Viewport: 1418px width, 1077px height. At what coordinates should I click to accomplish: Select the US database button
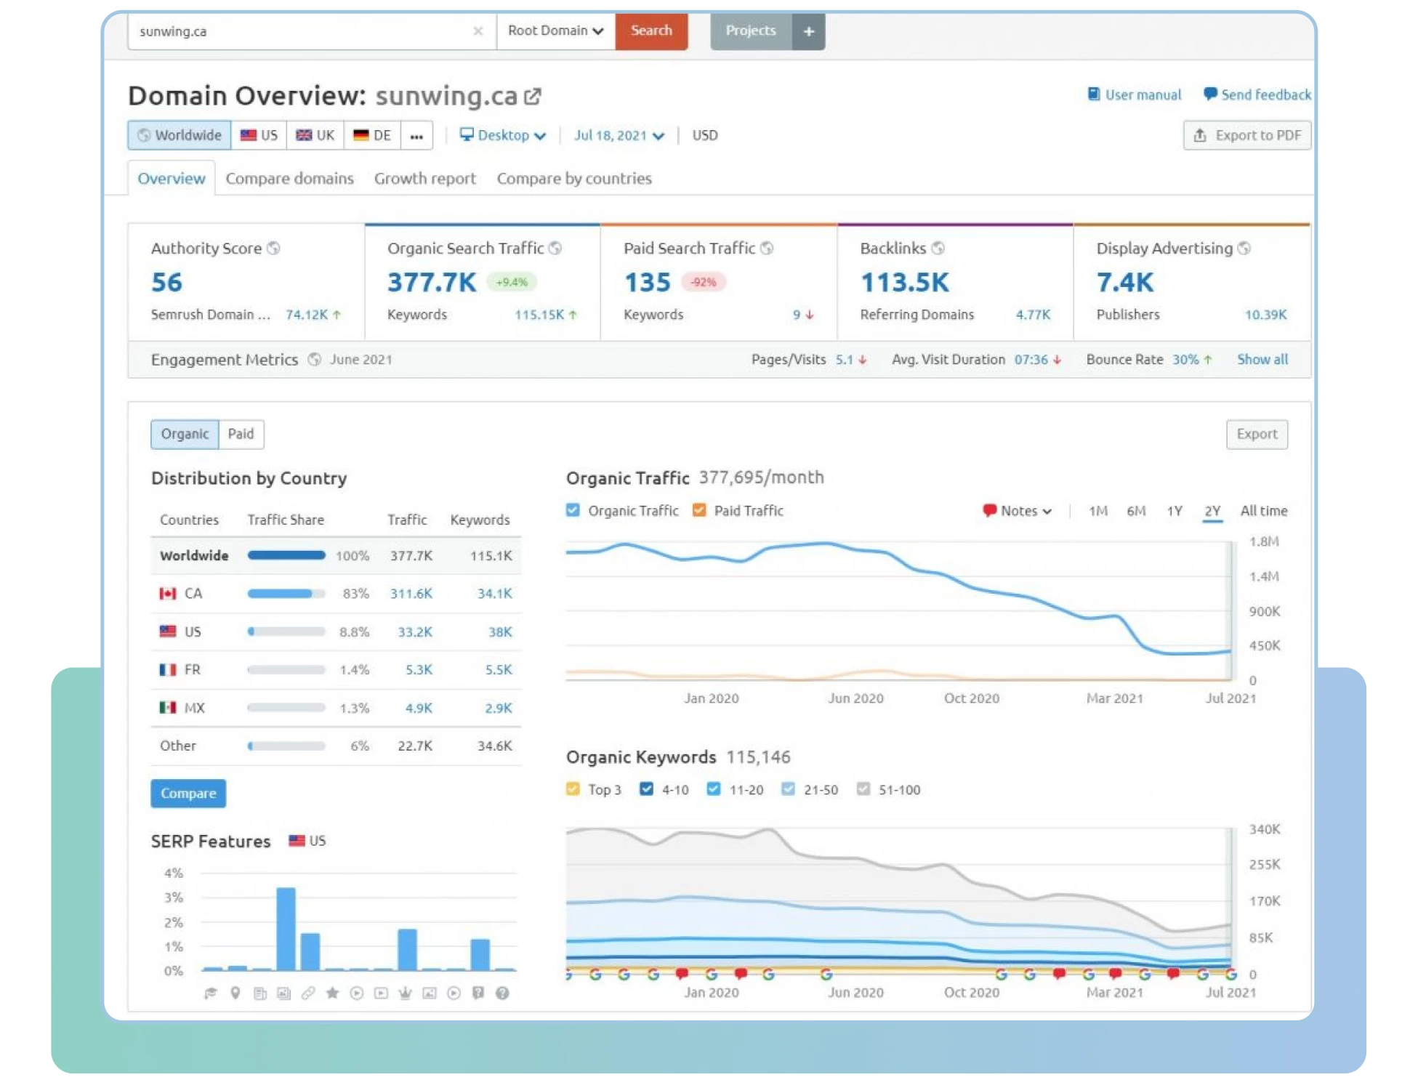click(259, 135)
